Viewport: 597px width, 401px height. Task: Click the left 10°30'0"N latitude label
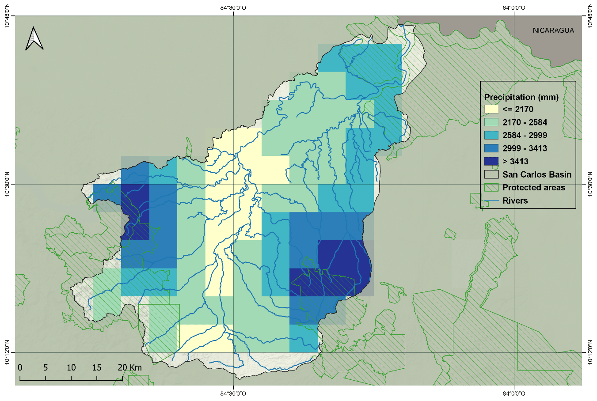(7, 184)
